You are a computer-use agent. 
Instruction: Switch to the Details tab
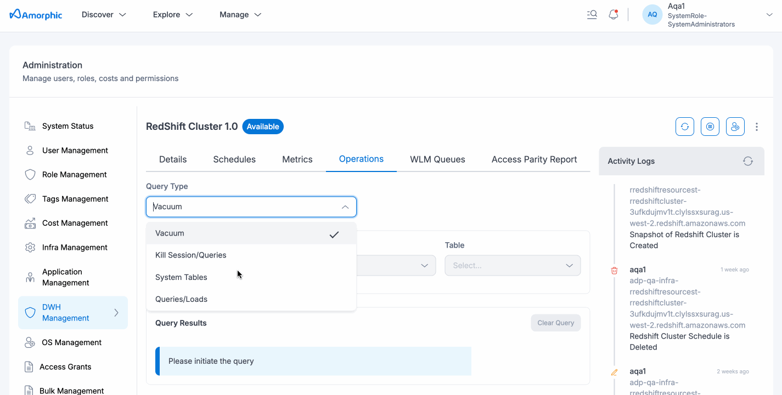click(173, 159)
